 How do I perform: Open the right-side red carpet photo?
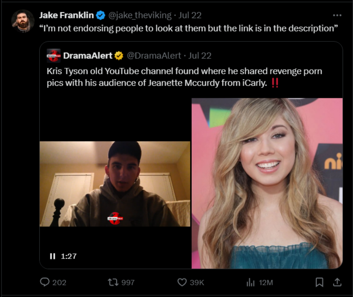coord(267,183)
